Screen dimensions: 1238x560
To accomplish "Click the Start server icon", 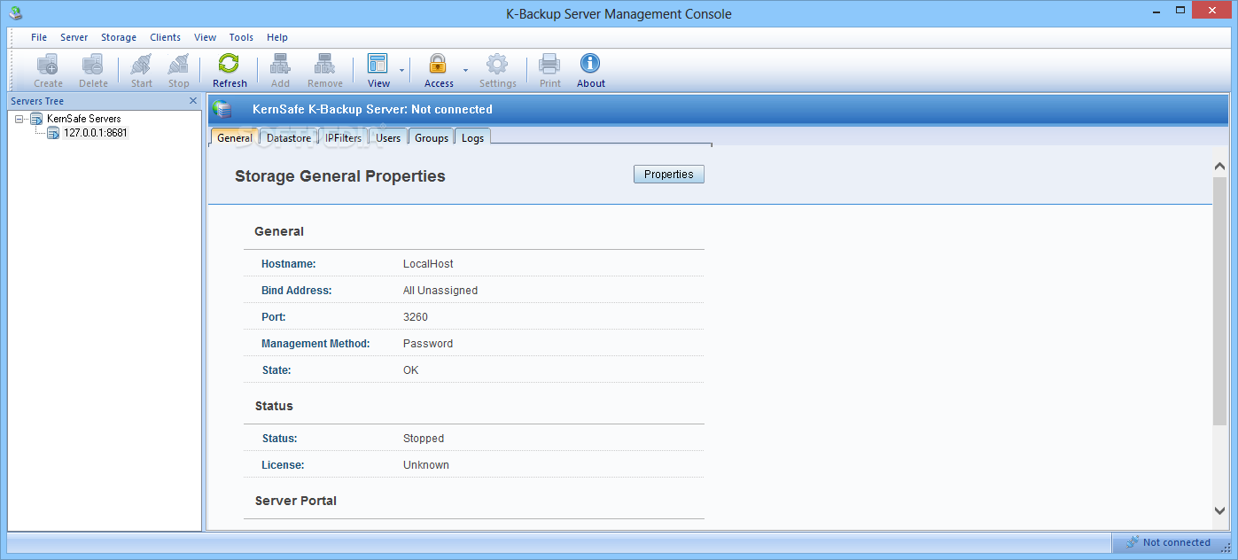I will pyautogui.click(x=142, y=65).
